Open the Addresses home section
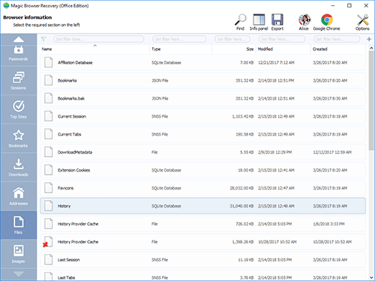The image size is (375, 281). pyautogui.click(x=19, y=196)
